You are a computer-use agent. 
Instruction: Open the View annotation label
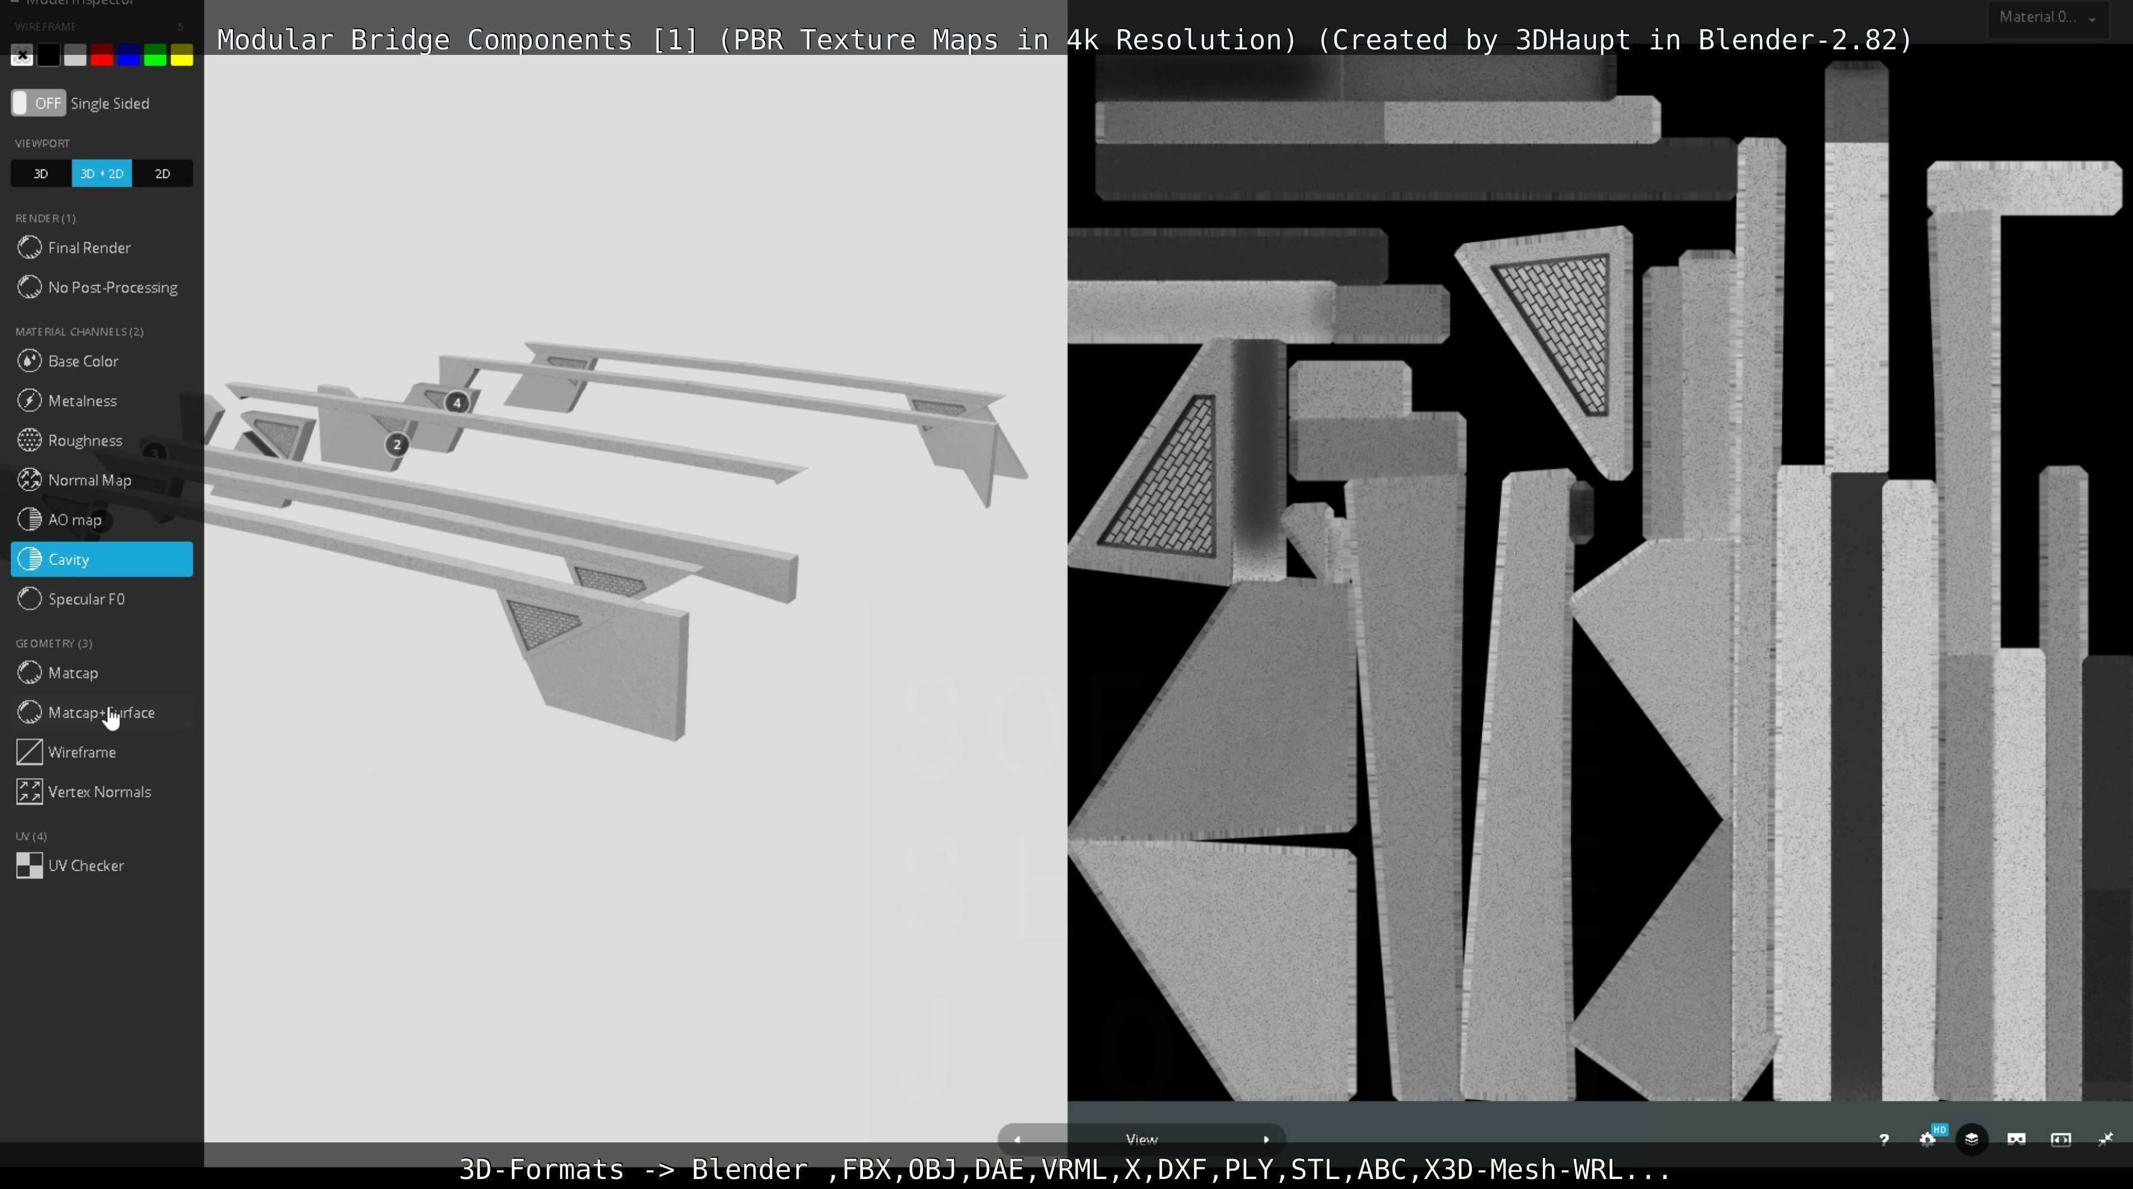(x=1142, y=1140)
